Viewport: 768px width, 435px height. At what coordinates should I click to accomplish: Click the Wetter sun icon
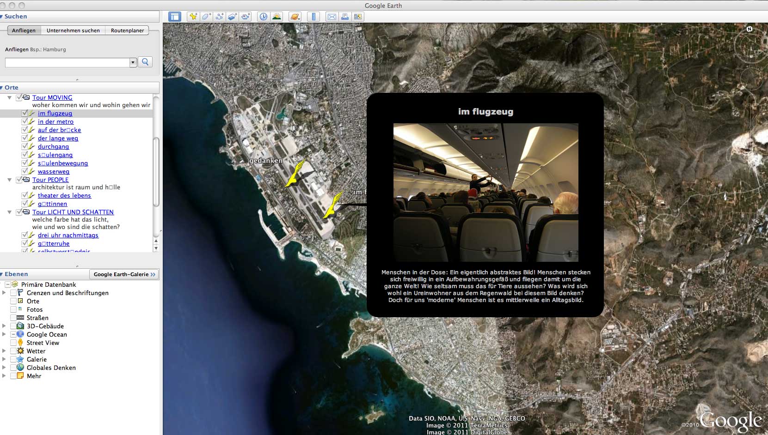(20, 351)
